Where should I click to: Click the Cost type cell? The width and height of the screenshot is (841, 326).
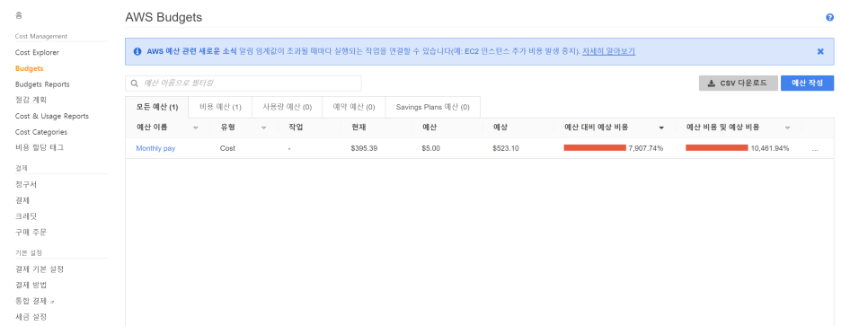pos(227,148)
